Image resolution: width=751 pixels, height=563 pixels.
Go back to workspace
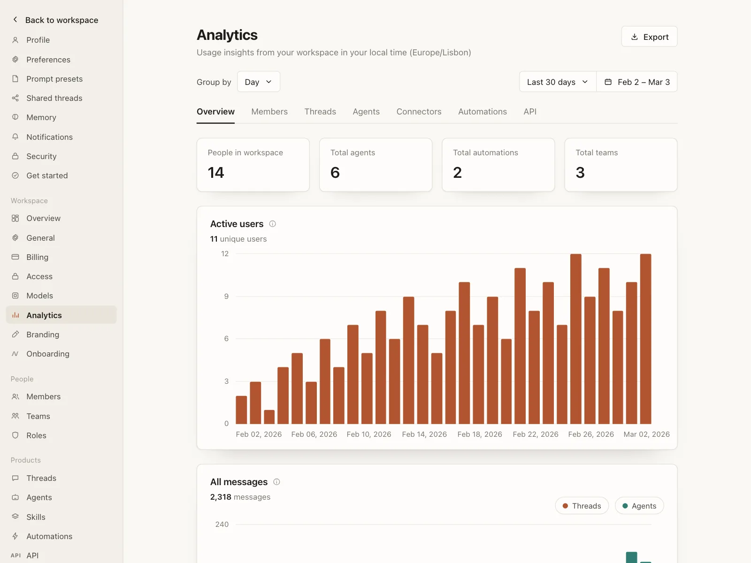61,20
